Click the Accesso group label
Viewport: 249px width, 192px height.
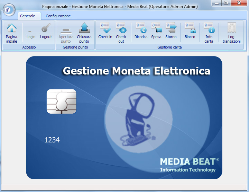click(x=29, y=47)
